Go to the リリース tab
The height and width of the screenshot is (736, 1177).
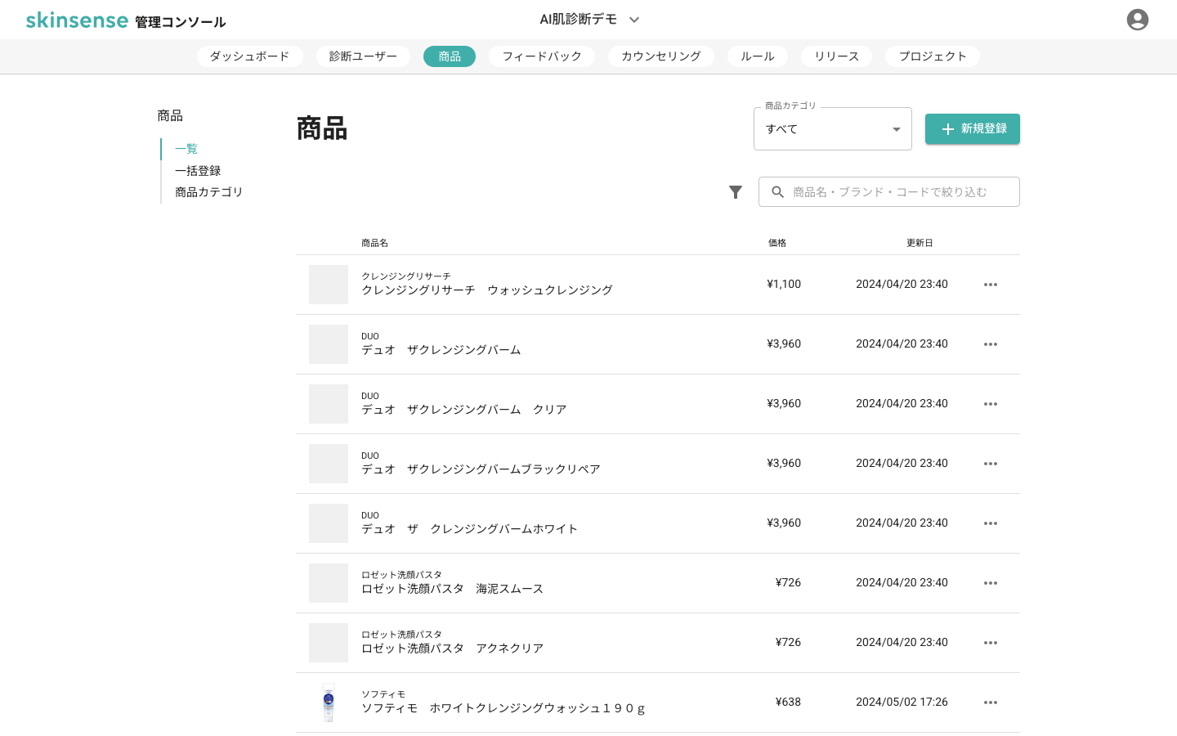click(x=837, y=56)
